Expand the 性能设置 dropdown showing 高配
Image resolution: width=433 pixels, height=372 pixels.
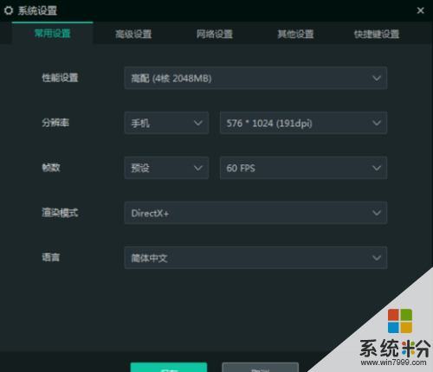click(x=255, y=78)
